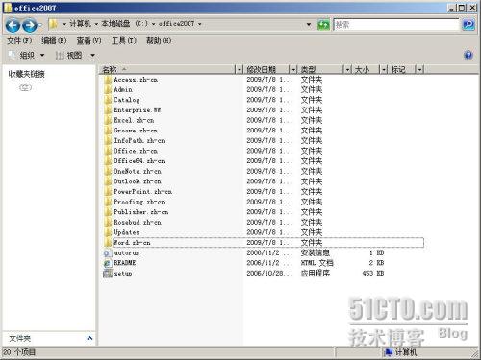Click the 收藏夹链接 heading in sidebar
Image resolution: width=481 pixels, height=360 pixels.
click(x=27, y=74)
